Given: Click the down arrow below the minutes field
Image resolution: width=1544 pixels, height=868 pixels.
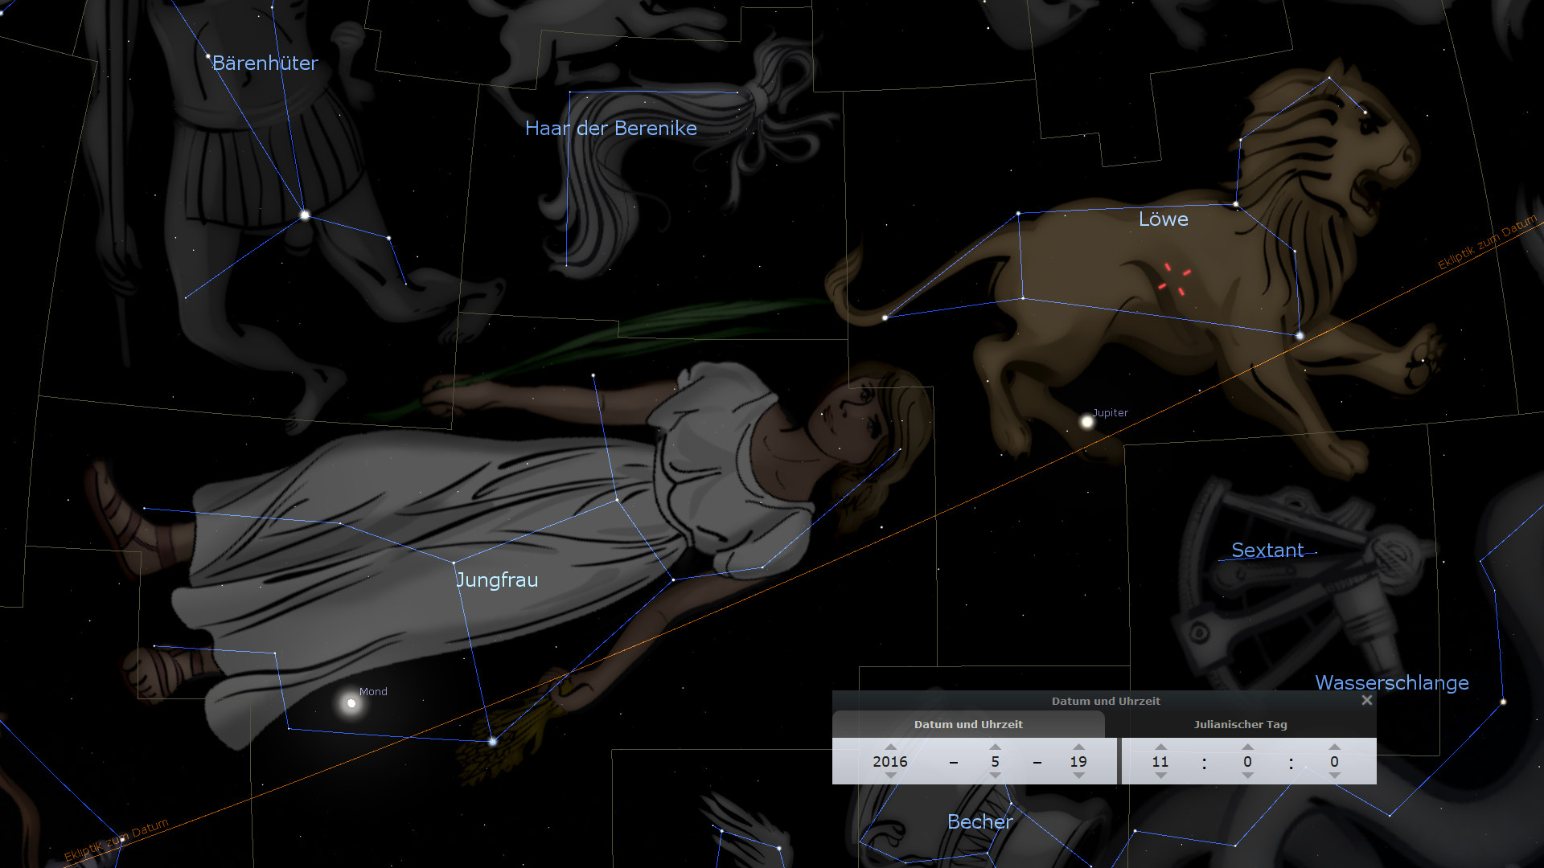Looking at the screenshot, I should click(1247, 776).
